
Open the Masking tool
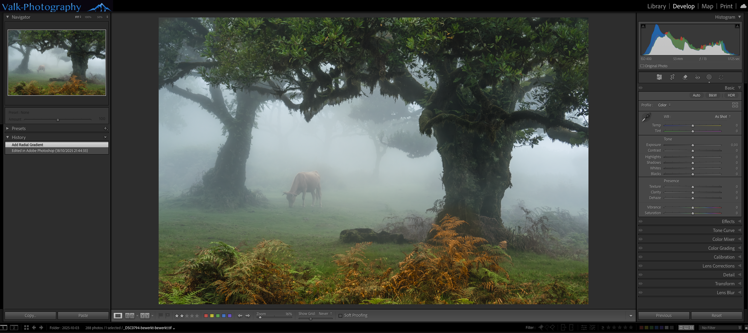coord(709,77)
